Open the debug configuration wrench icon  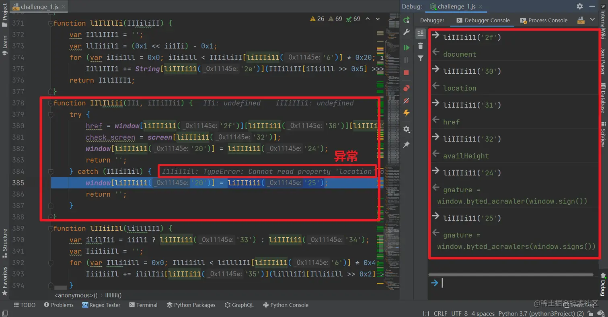click(x=407, y=33)
